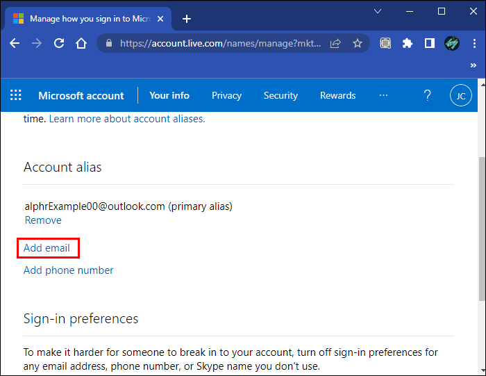
Task: Show hidden bookmarks with double chevron
Action: click(474, 65)
